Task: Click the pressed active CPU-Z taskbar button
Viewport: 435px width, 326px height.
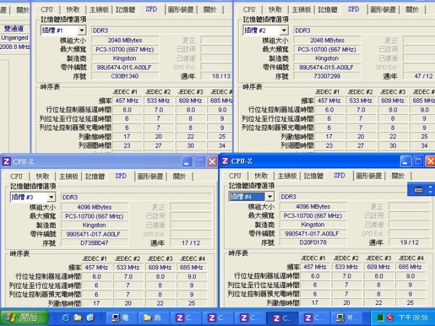Action: (282, 318)
